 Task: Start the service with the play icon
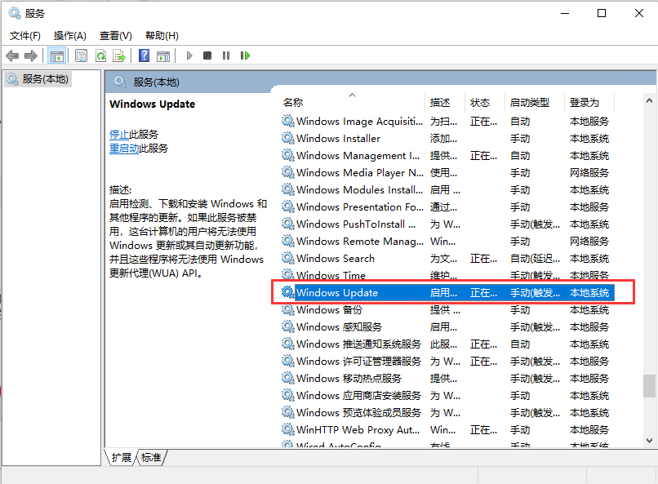coord(189,55)
